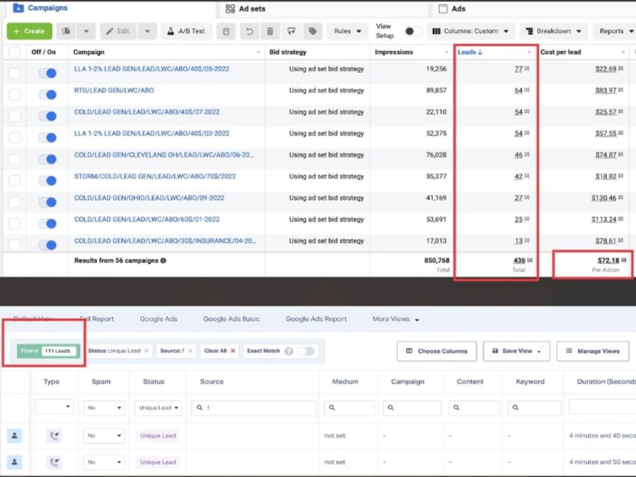Image resolution: width=636 pixels, height=477 pixels.
Task: Click the contact person icon in second lead row
Action: coord(15,462)
